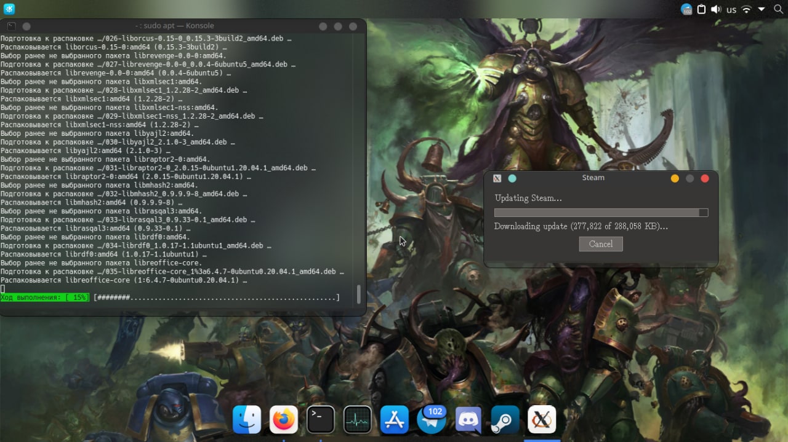788x442 pixels.
Task: Open the clipboard tray icon
Action: pyautogui.click(x=702, y=9)
